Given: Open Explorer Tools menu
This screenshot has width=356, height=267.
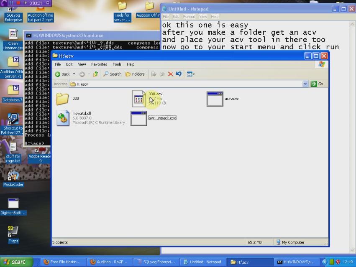Looking at the screenshot, I should point(117,64).
